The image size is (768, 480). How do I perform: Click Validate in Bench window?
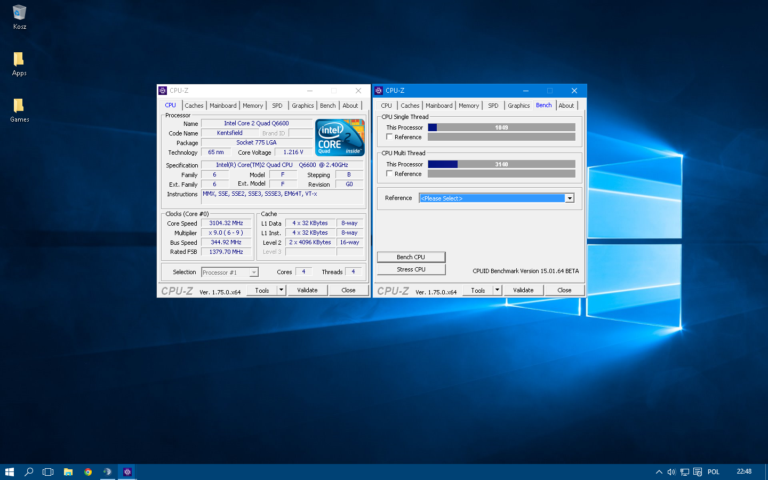click(523, 290)
